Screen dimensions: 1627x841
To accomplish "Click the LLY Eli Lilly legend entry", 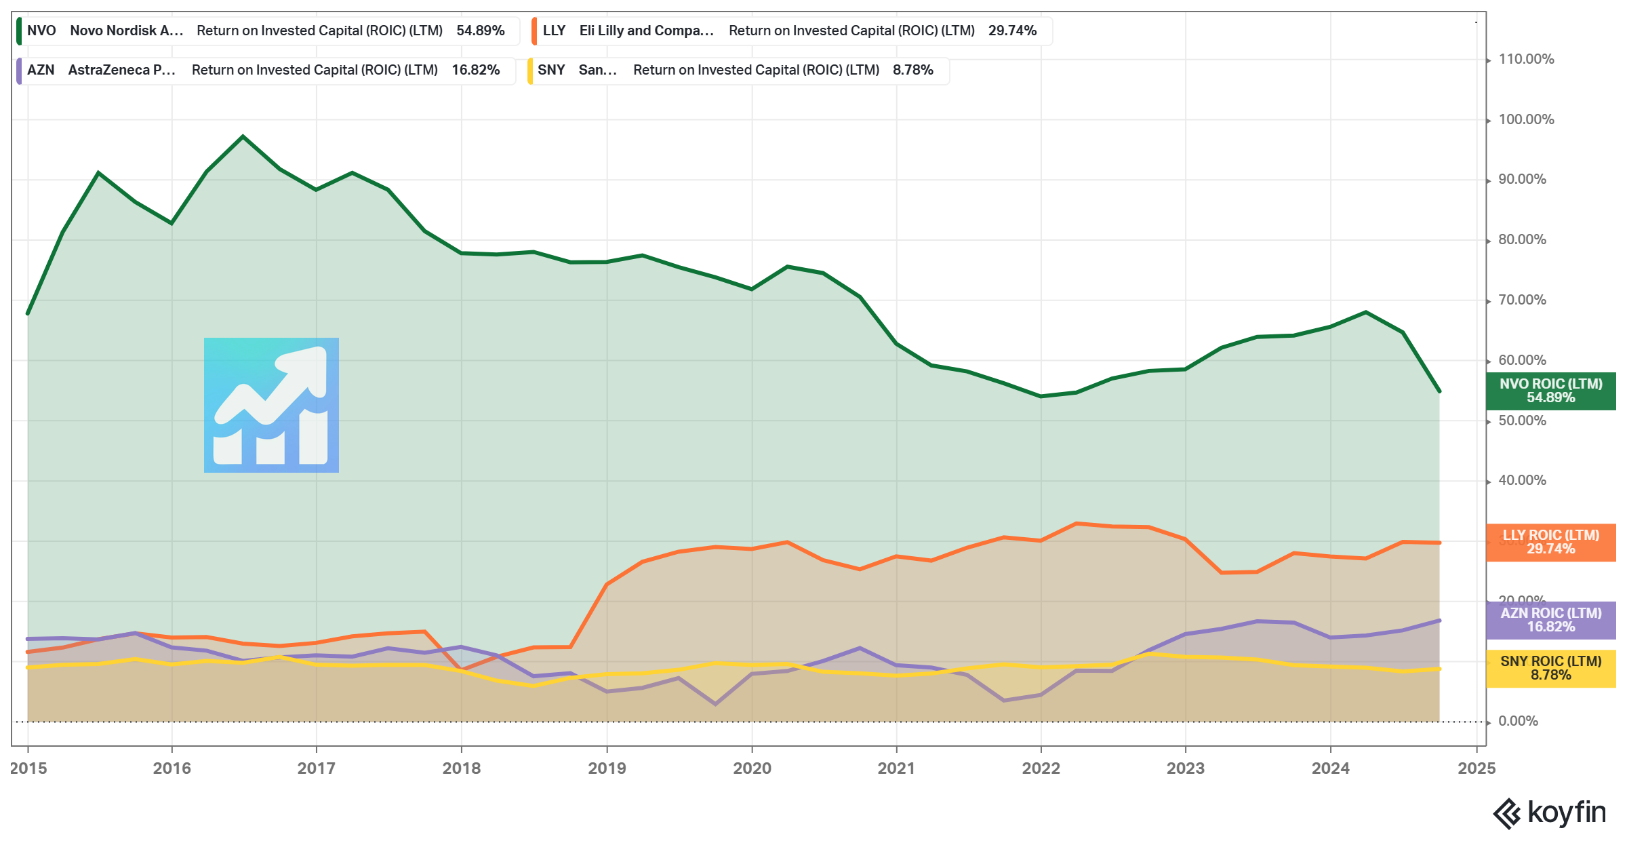I will [792, 31].
